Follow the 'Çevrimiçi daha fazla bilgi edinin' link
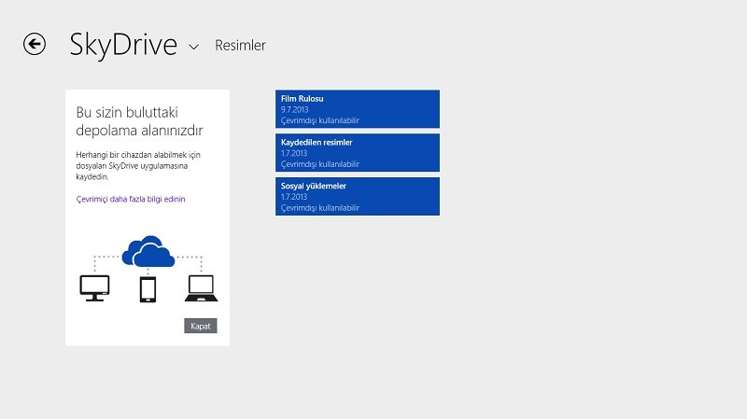The height and width of the screenshot is (419, 747). click(131, 199)
